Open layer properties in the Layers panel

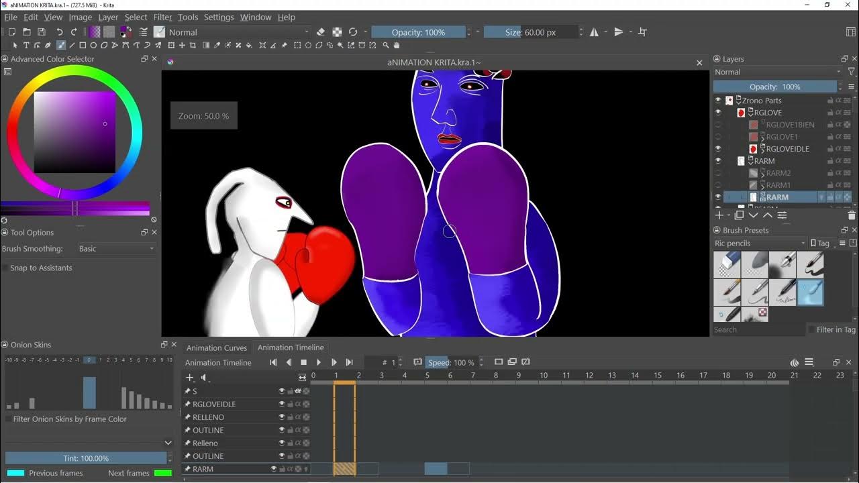pos(782,215)
